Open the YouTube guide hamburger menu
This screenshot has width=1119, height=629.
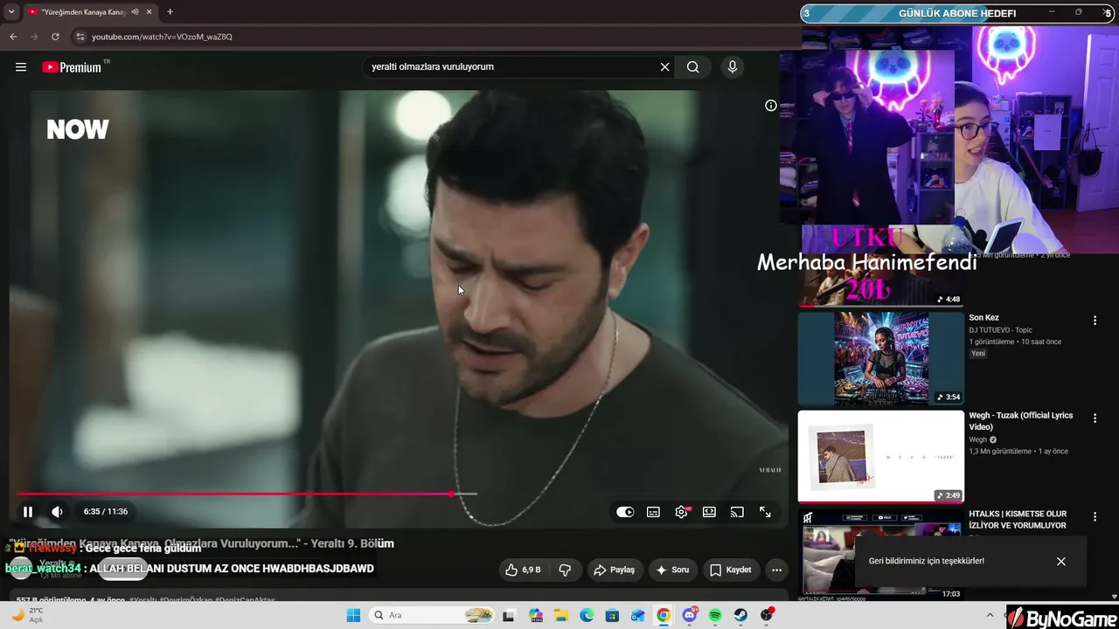point(21,67)
